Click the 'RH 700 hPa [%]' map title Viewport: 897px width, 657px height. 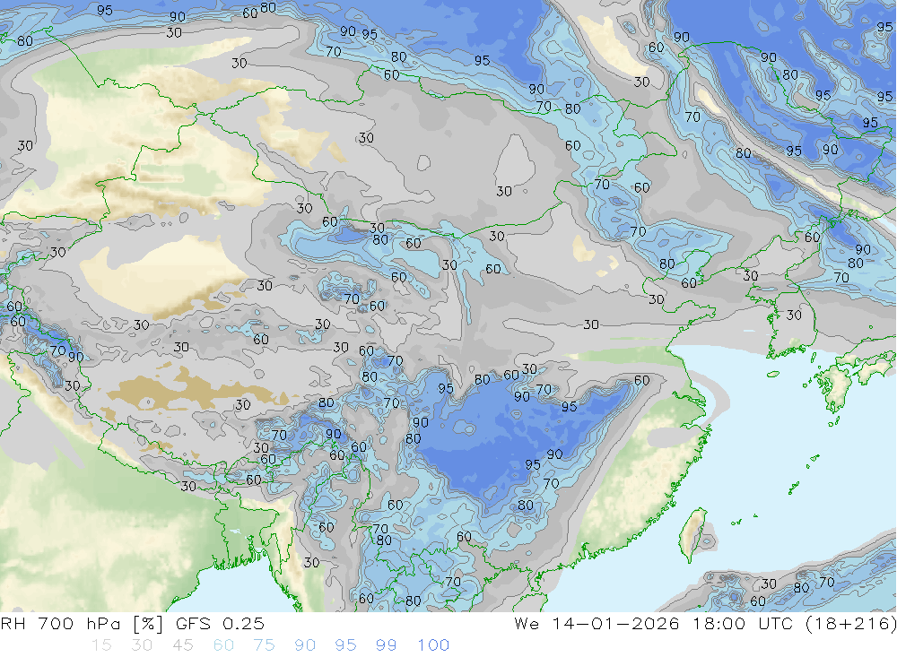point(82,623)
